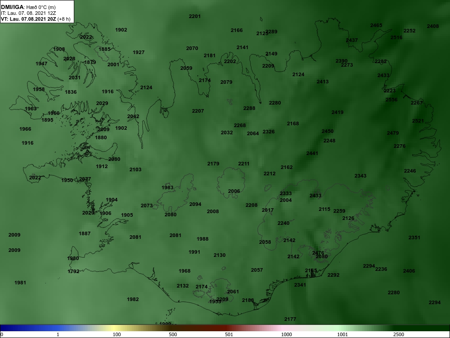The width and height of the screenshot is (450, 338).
Task: Click the 2141 height value
Action: tap(242, 47)
